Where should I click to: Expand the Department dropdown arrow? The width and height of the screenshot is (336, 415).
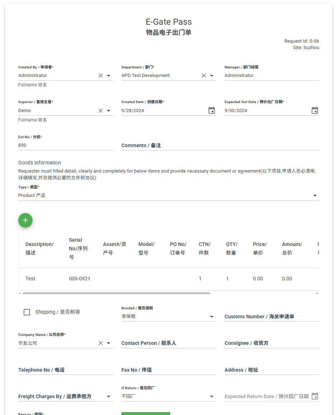pos(212,76)
